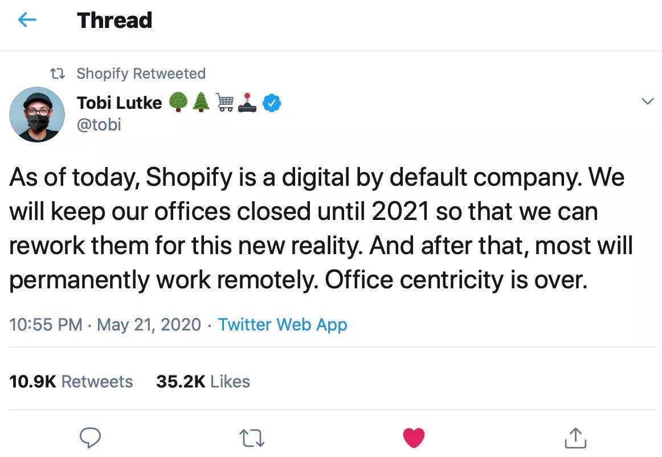Open Tobi Lutke's profile picture
Image resolution: width=662 pixels, height=457 pixels.
click(37, 115)
